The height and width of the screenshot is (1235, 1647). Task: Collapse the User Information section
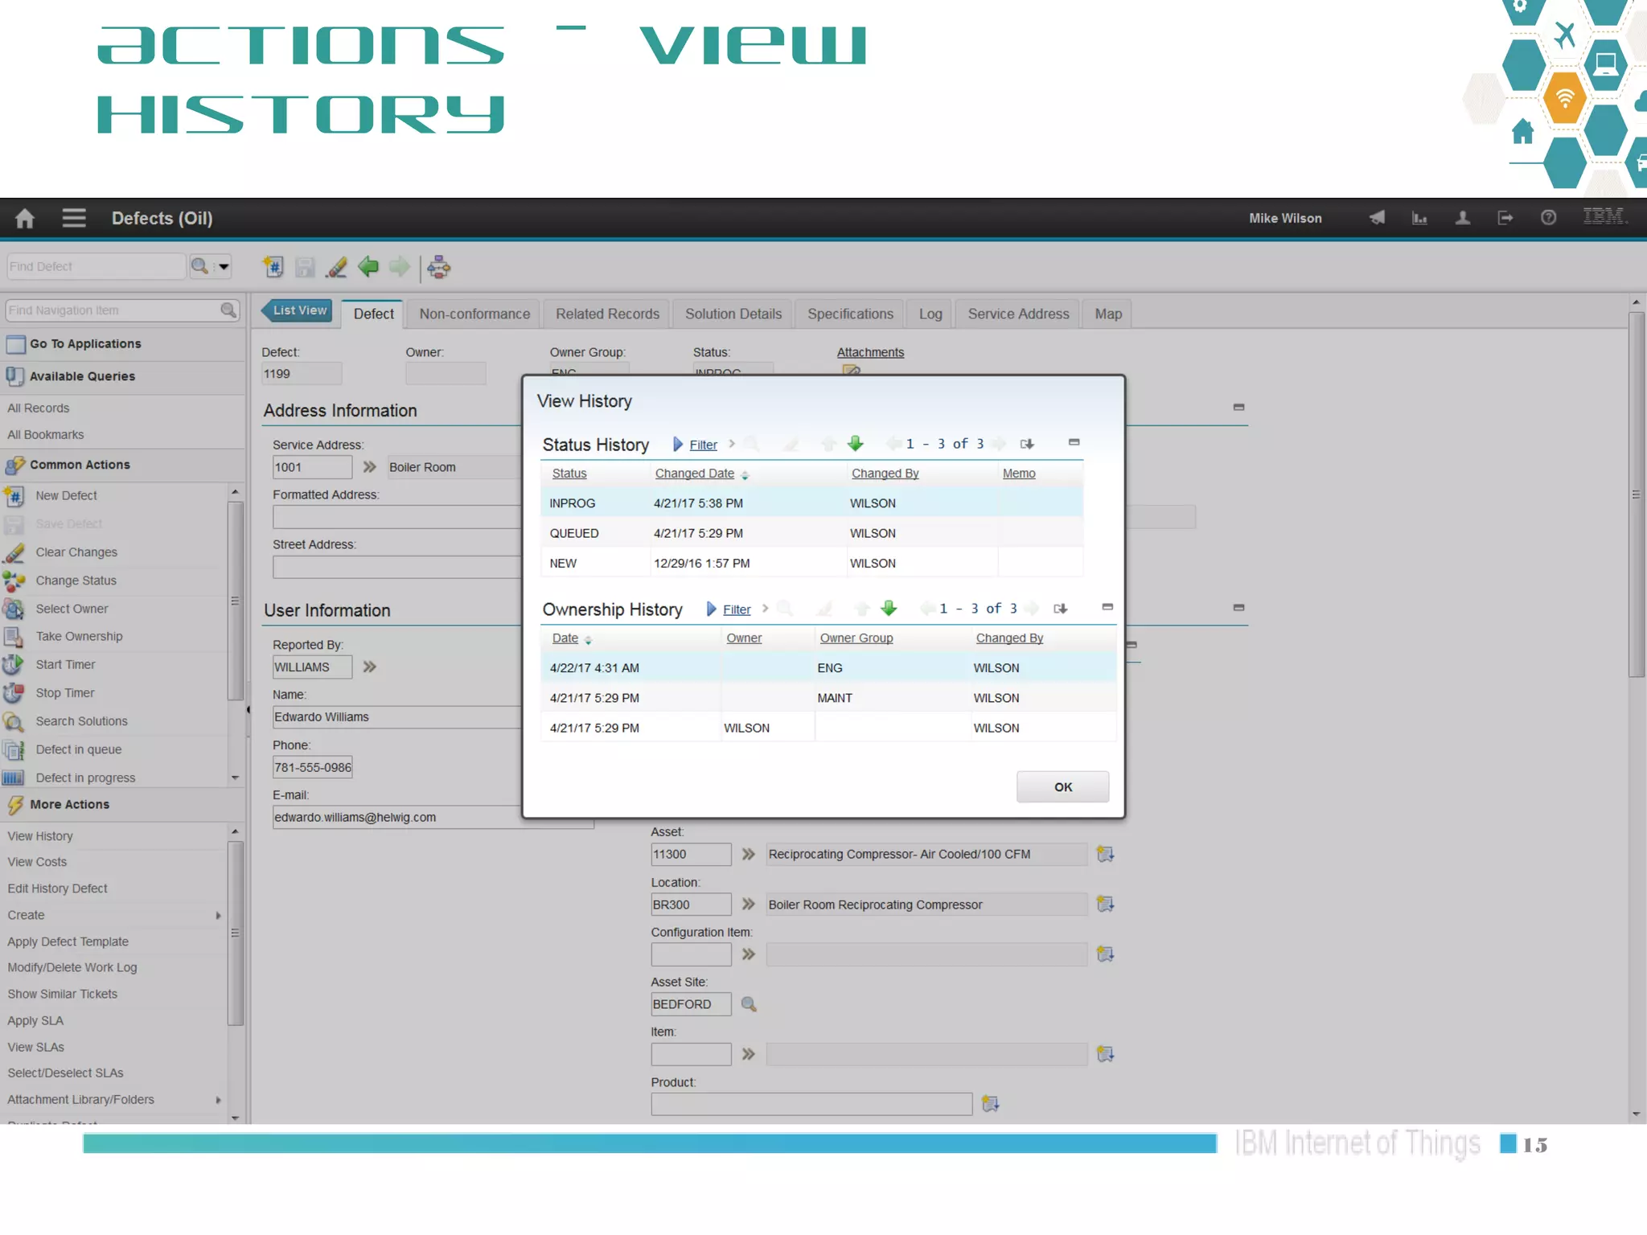coord(1238,608)
